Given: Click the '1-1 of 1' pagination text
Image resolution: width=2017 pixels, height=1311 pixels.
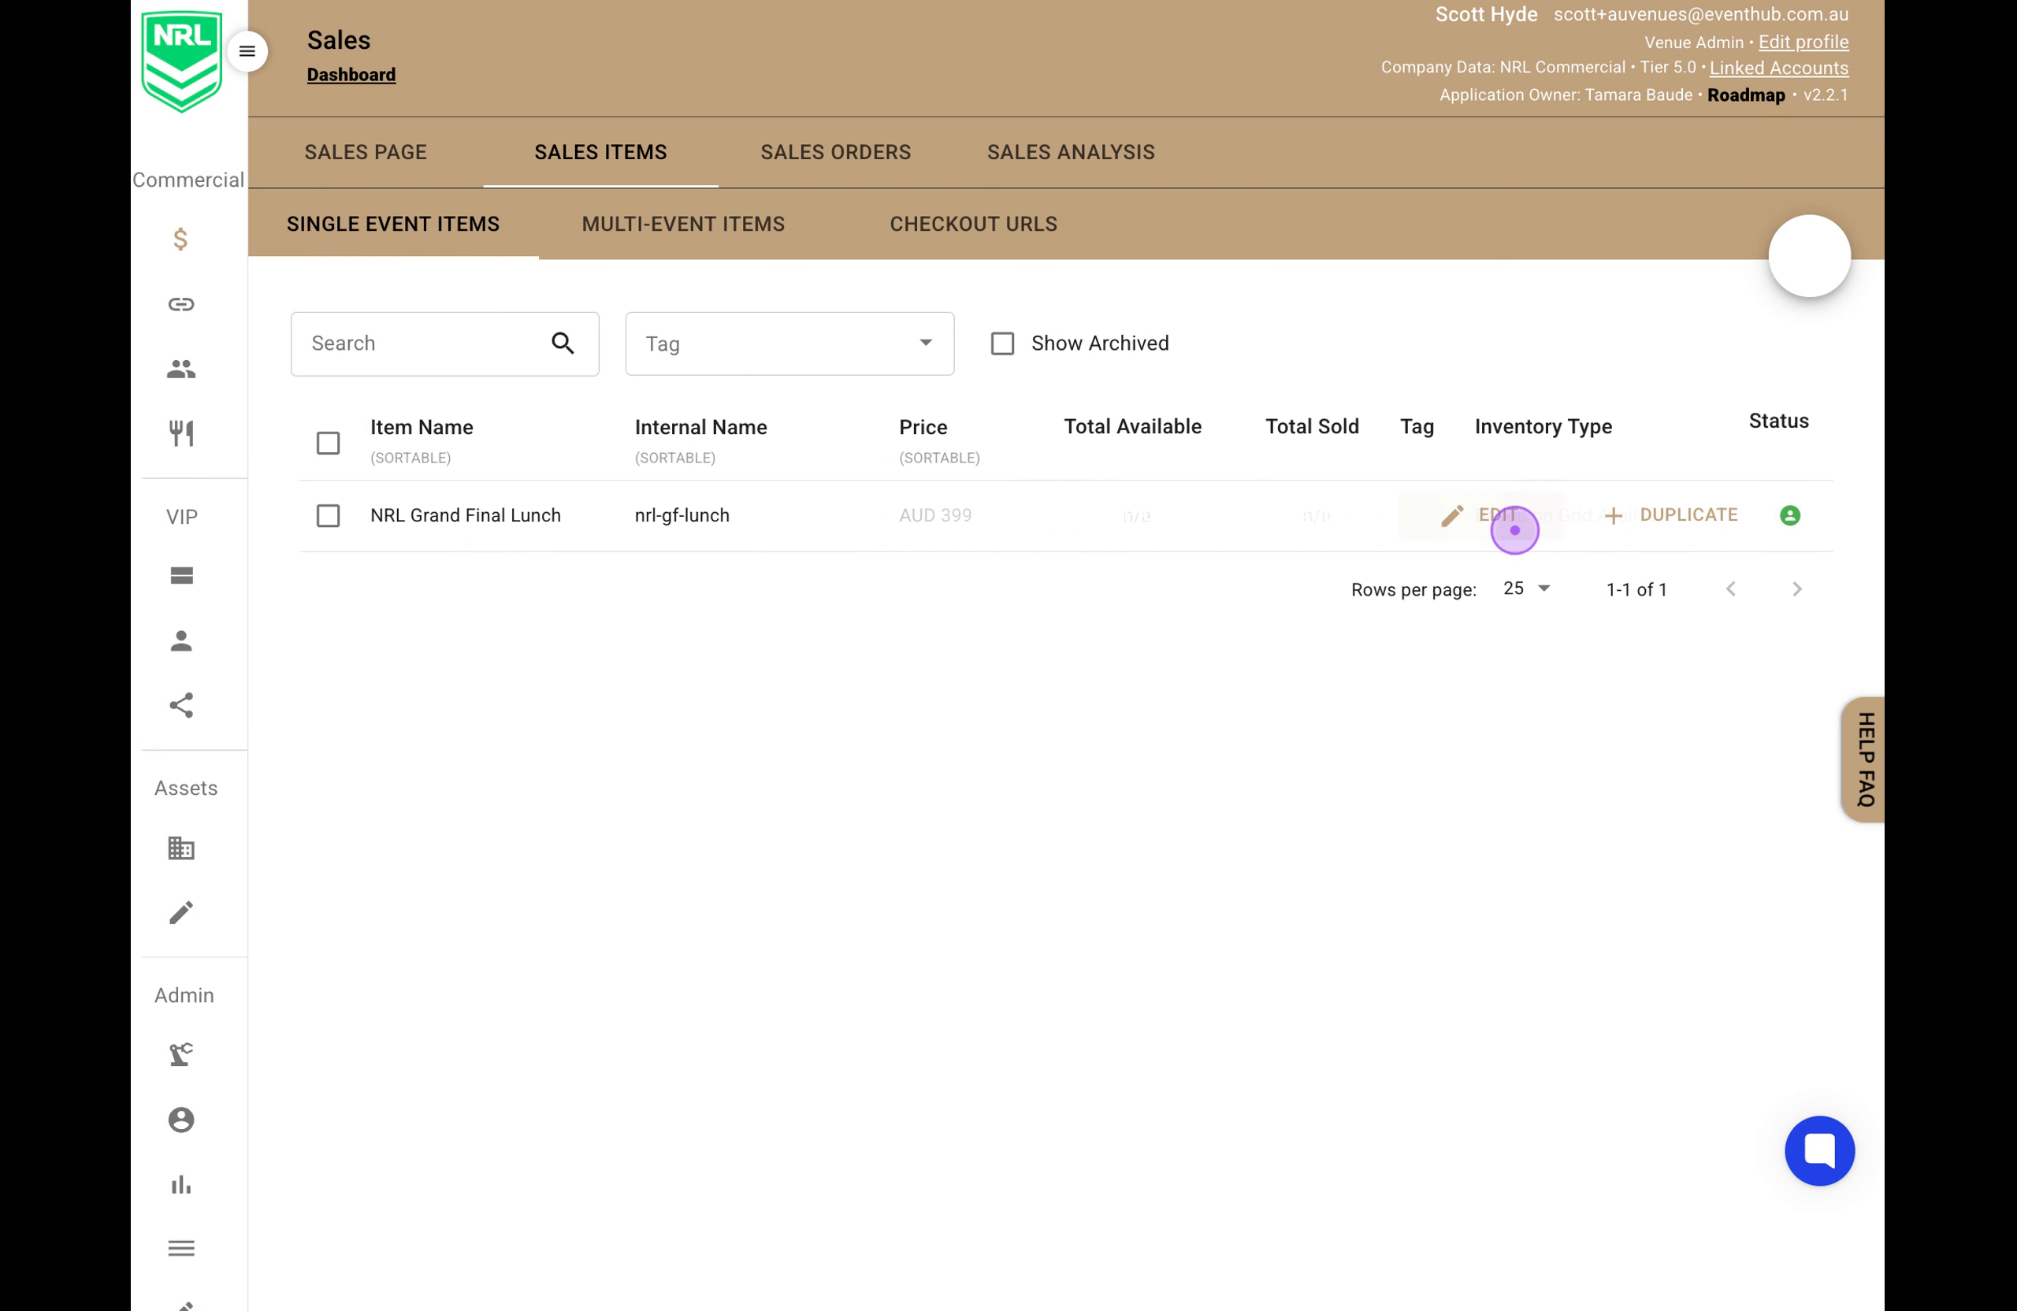Looking at the screenshot, I should coord(1636,590).
